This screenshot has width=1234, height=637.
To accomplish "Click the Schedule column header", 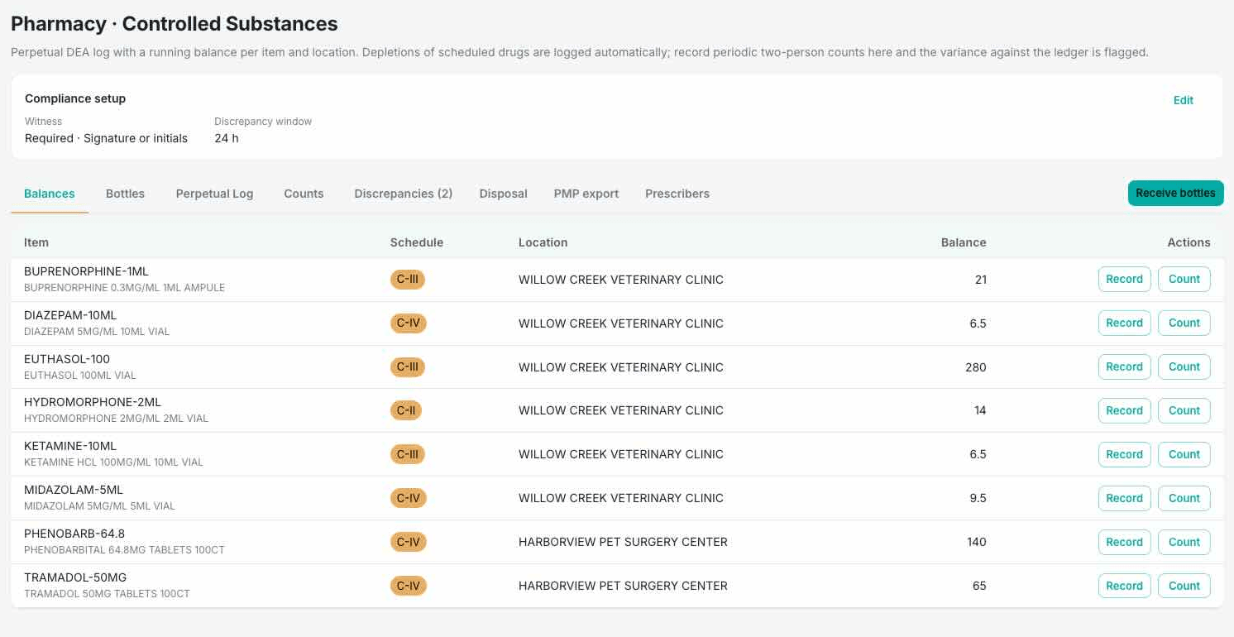I will (417, 242).
